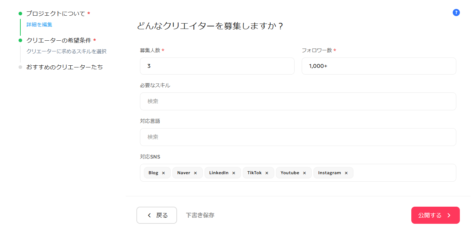Open the 必要なスキル search dropdown
This screenshot has width=472, height=242.
point(298,101)
